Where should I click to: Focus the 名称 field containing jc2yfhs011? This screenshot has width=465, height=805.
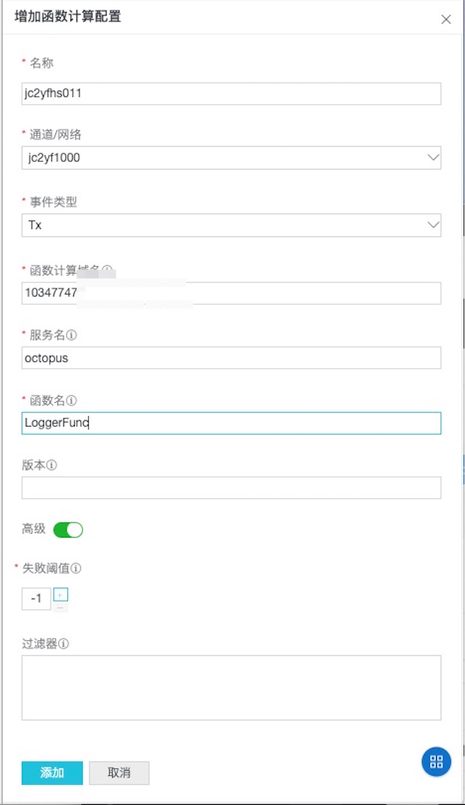(x=231, y=94)
